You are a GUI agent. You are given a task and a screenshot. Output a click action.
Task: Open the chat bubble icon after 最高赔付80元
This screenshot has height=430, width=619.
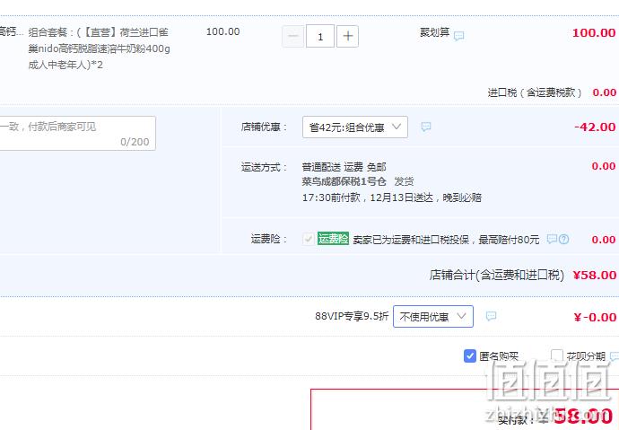pyautogui.click(x=552, y=239)
